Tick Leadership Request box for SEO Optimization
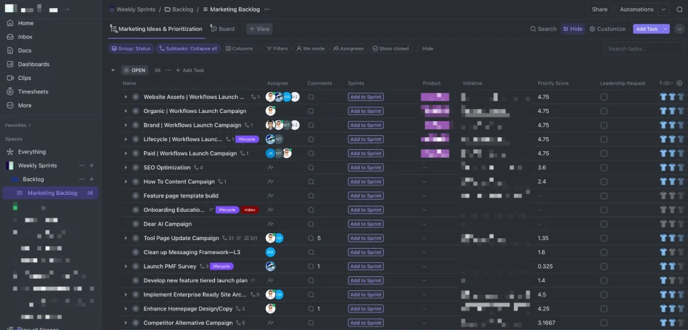Screen dimensions: 688x330 (x=604, y=167)
